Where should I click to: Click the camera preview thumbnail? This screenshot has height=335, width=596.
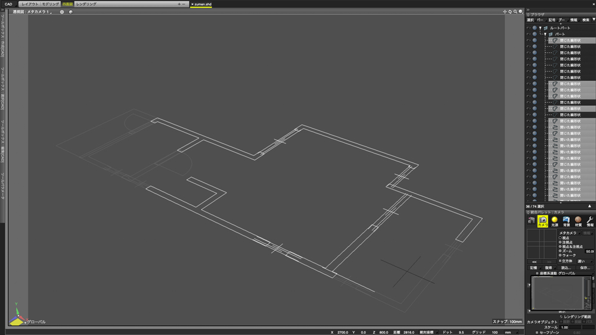point(561,293)
